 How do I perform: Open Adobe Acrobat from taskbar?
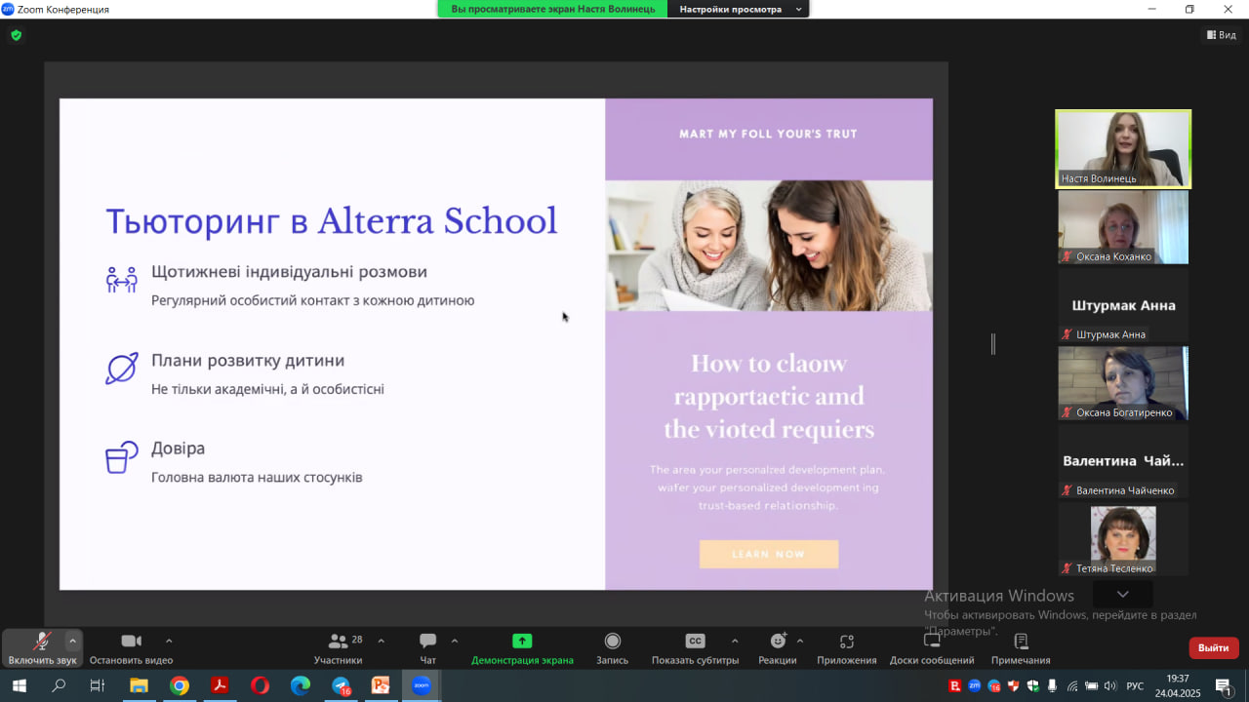220,685
